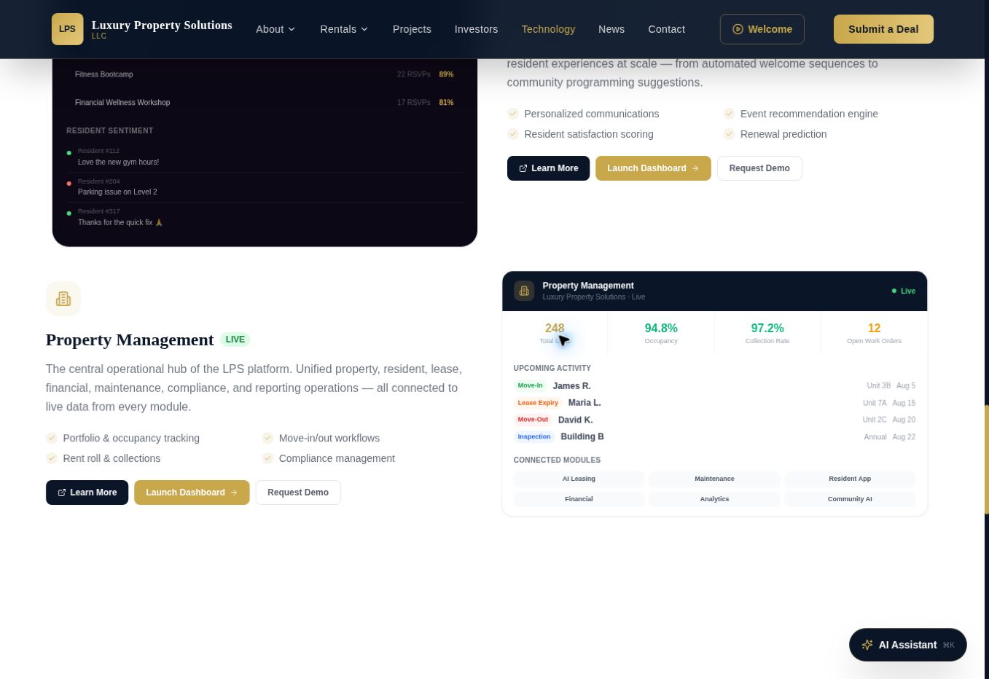Click the page scrollbar thumb
Image resolution: width=989 pixels, height=679 pixels.
click(987, 460)
